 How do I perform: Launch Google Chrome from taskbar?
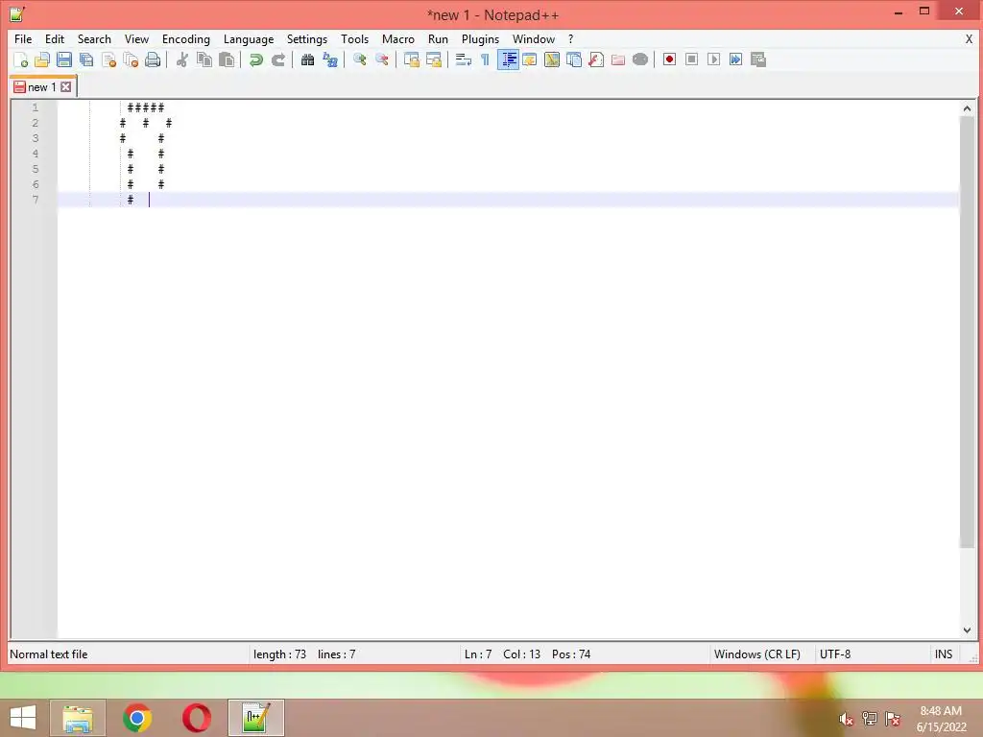pyautogui.click(x=137, y=718)
